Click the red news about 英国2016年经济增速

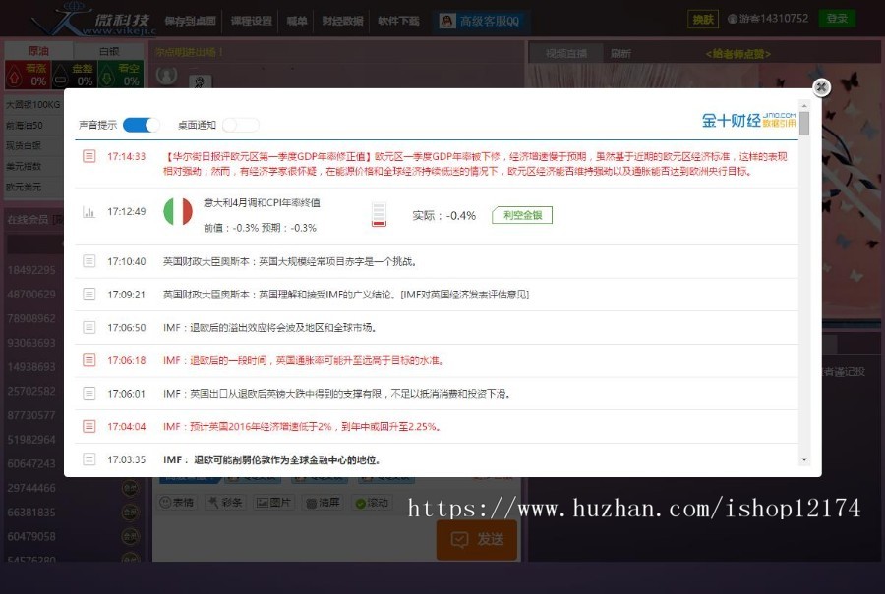(x=302, y=427)
